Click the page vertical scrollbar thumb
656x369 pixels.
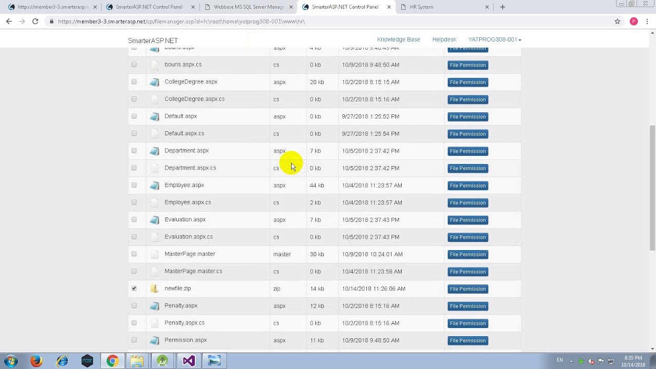(x=652, y=187)
